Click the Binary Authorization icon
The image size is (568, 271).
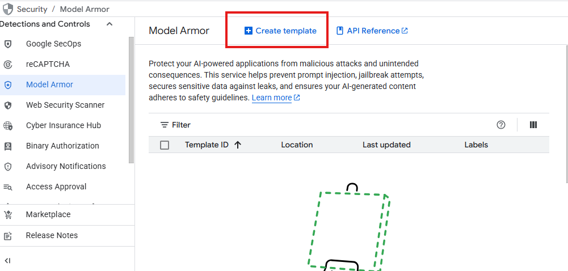[x=7, y=146]
